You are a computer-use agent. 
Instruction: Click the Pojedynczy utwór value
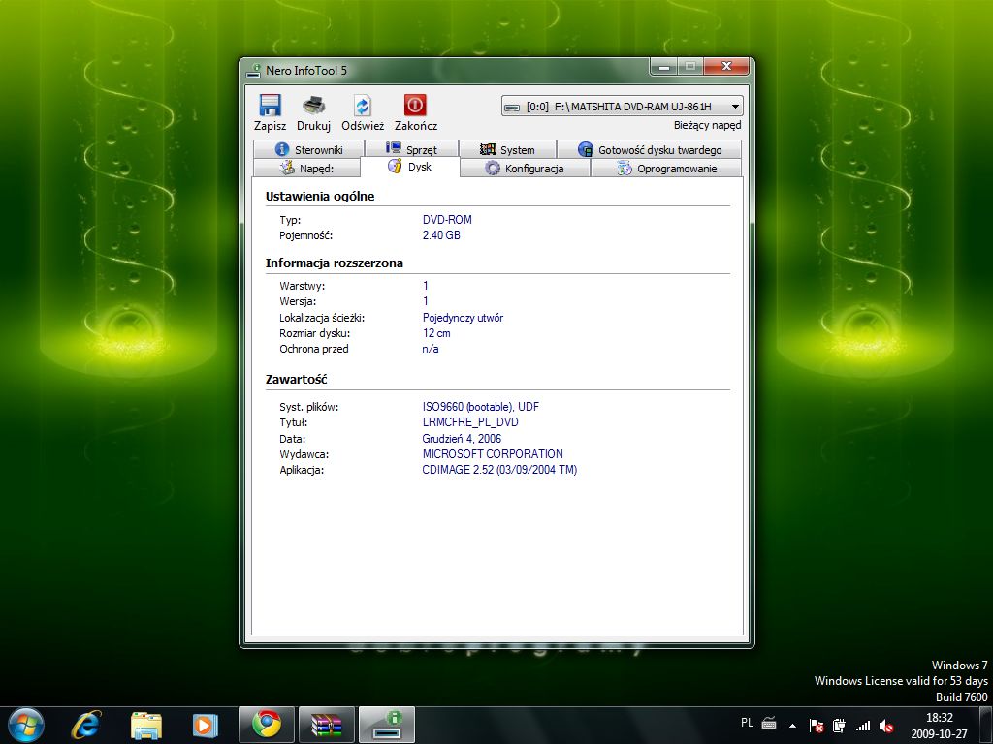pos(463,318)
